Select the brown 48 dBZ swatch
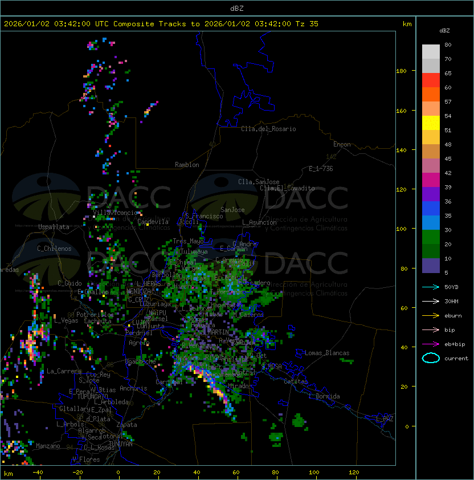Screen dimensions: 474x480 pos(431,152)
